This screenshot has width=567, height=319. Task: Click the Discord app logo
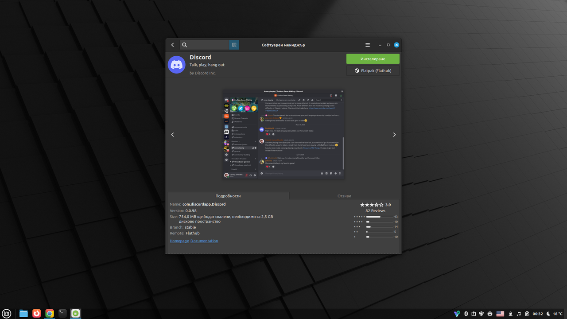pyautogui.click(x=177, y=65)
